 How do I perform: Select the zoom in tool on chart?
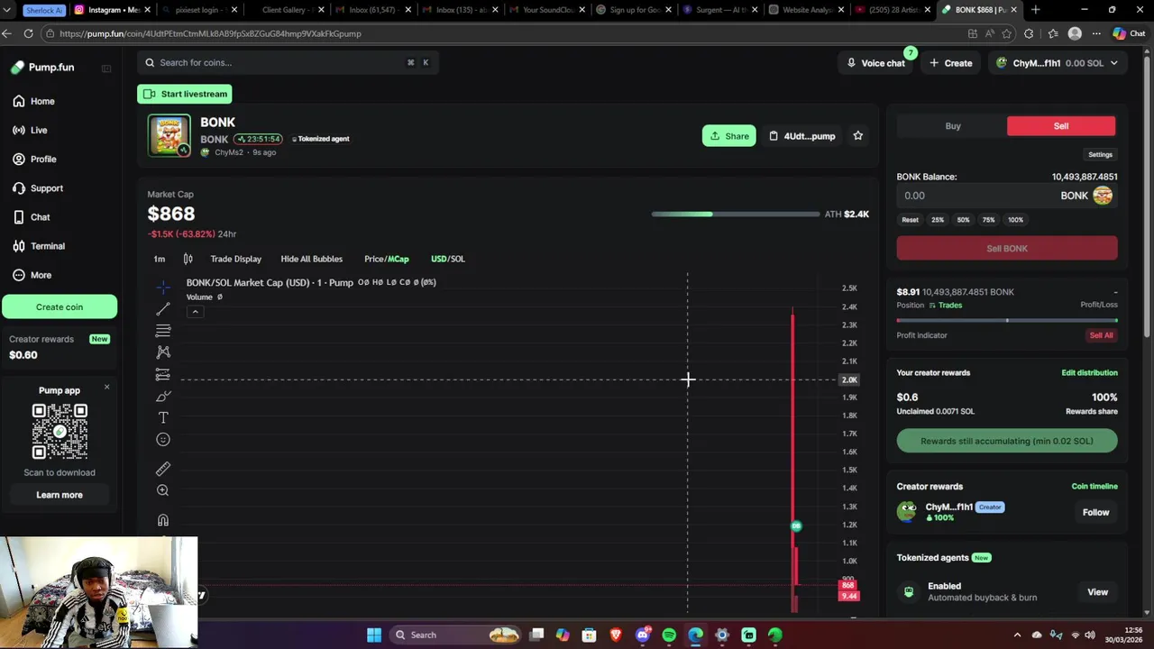pos(163,490)
